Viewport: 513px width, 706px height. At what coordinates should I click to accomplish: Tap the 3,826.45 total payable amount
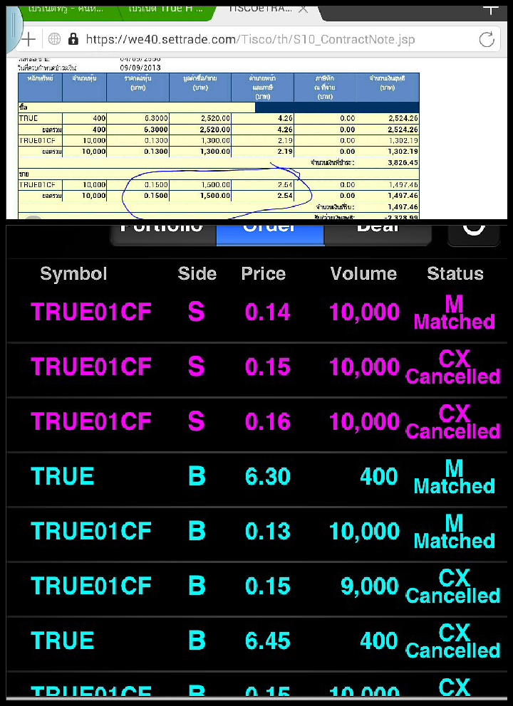click(x=403, y=162)
